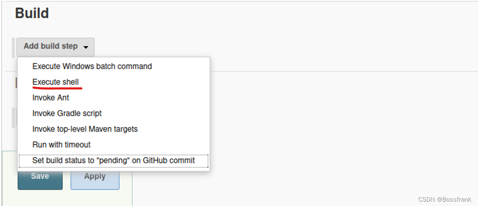478x206 pixels.
Task: Click the Add build step caret arrow
Action: [86, 47]
